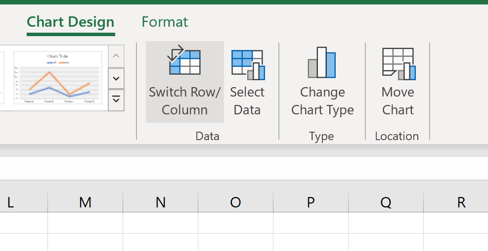
Task: Select column Q header
Action: click(386, 202)
